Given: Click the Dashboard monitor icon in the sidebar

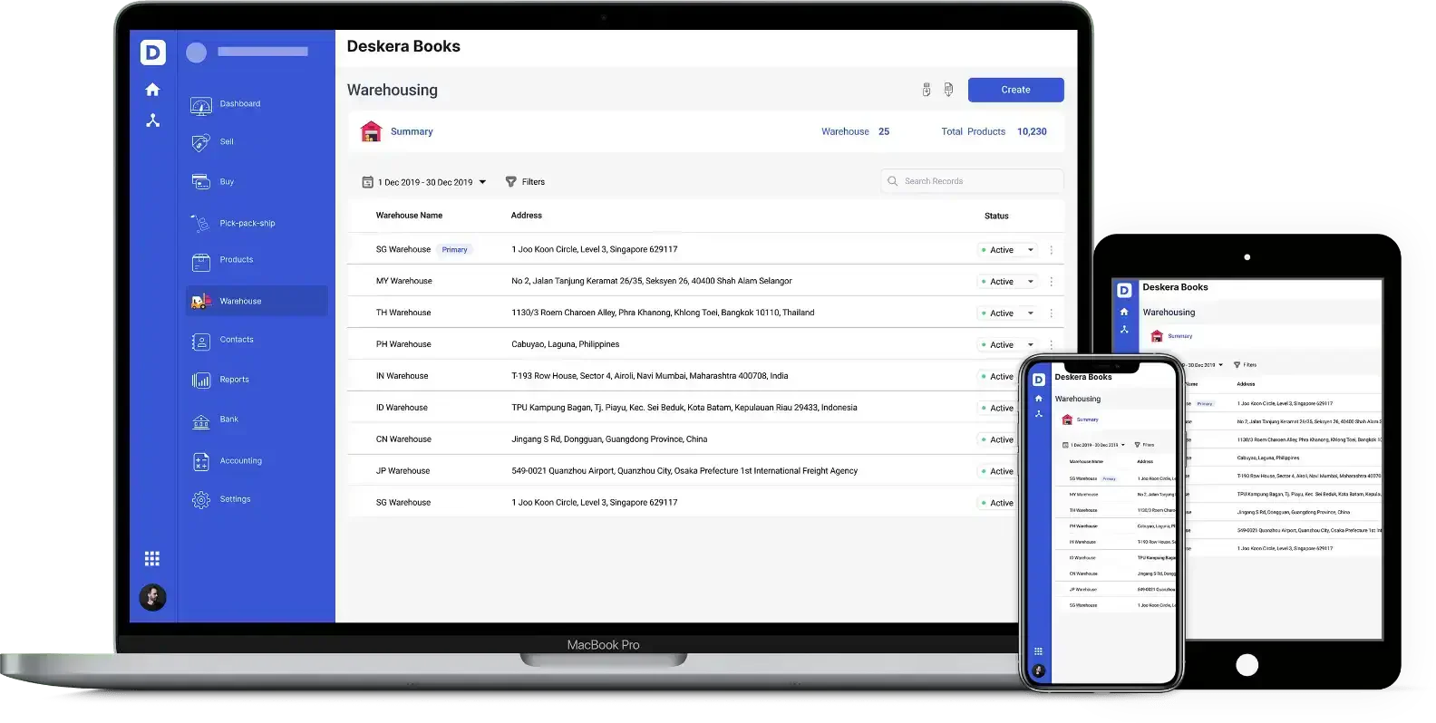Looking at the screenshot, I should [201, 105].
